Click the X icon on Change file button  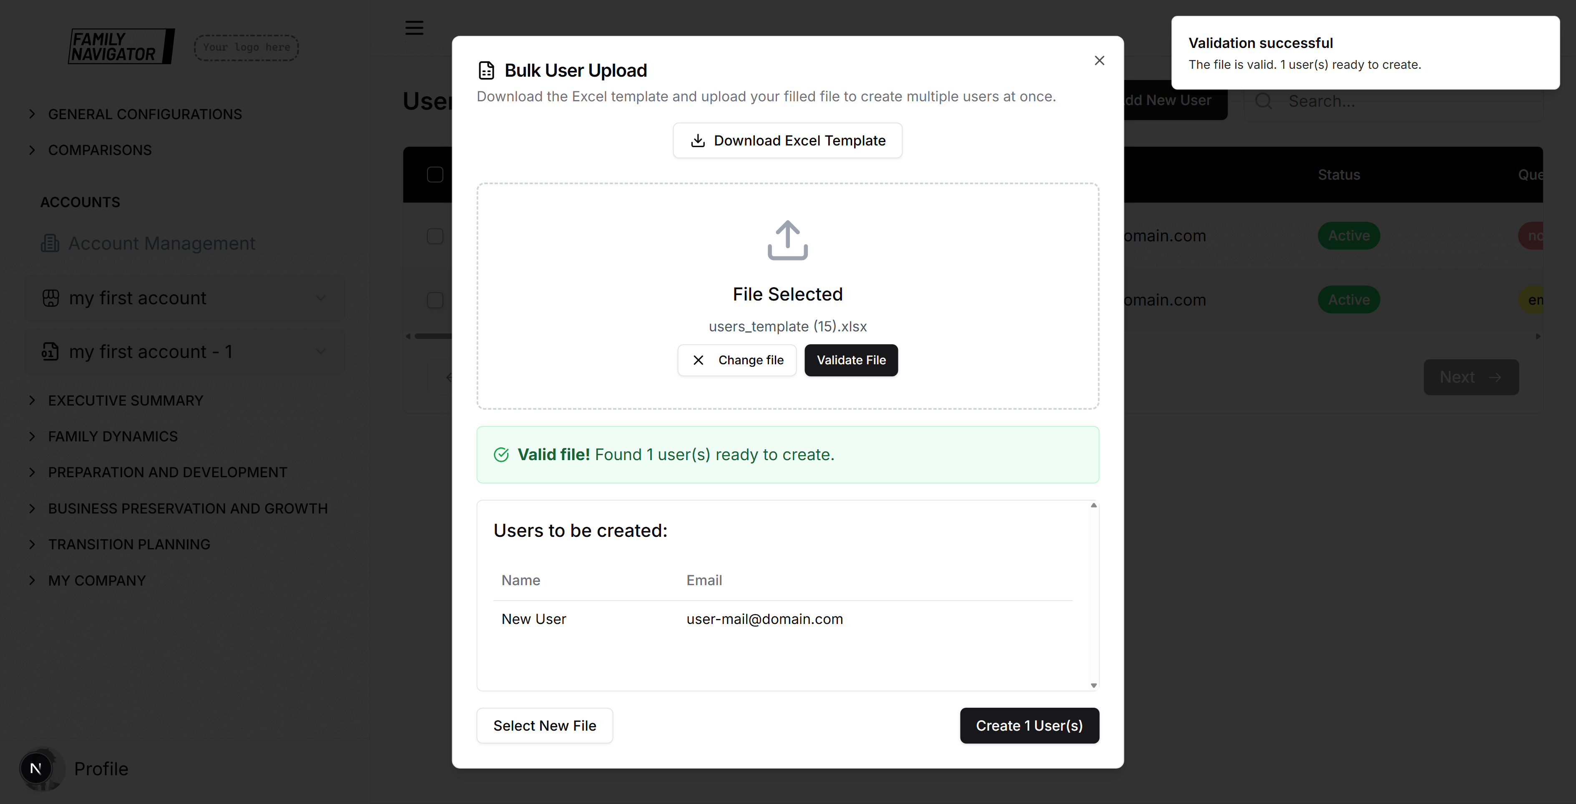pos(699,360)
